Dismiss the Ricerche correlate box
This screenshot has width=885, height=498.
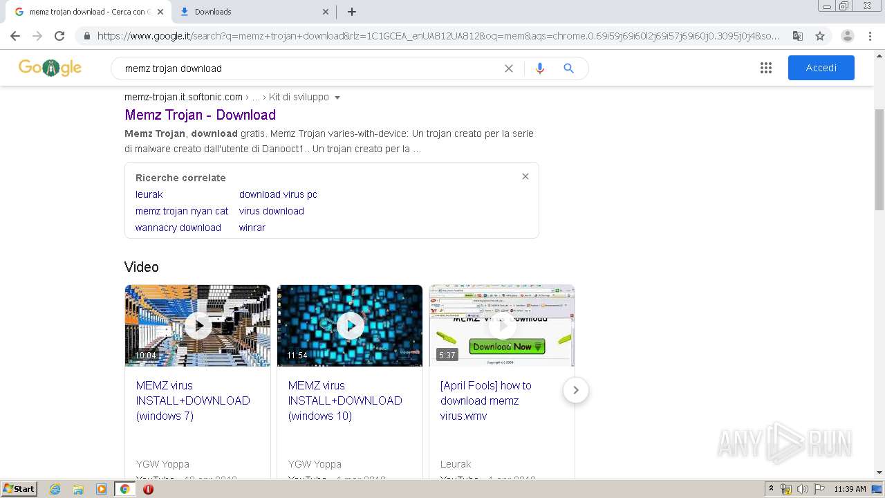coord(525,176)
